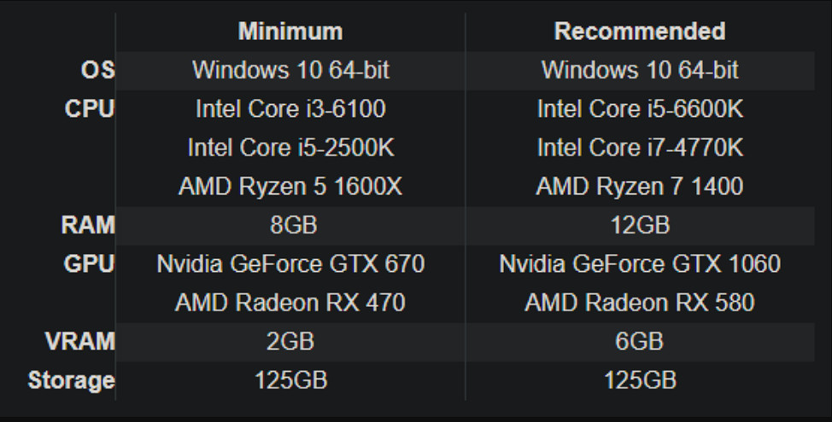Click the 12GB recommended RAM value

click(x=640, y=225)
